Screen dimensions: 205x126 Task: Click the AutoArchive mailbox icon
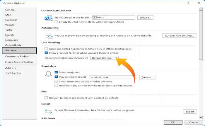(x=48, y=36)
